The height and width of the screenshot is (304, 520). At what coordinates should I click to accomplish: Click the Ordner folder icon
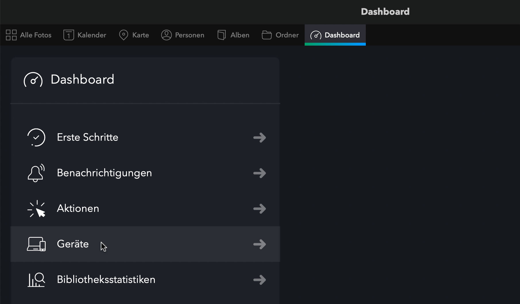(x=267, y=35)
